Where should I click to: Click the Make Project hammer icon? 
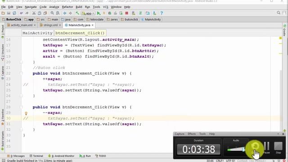click(x=77, y=13)
